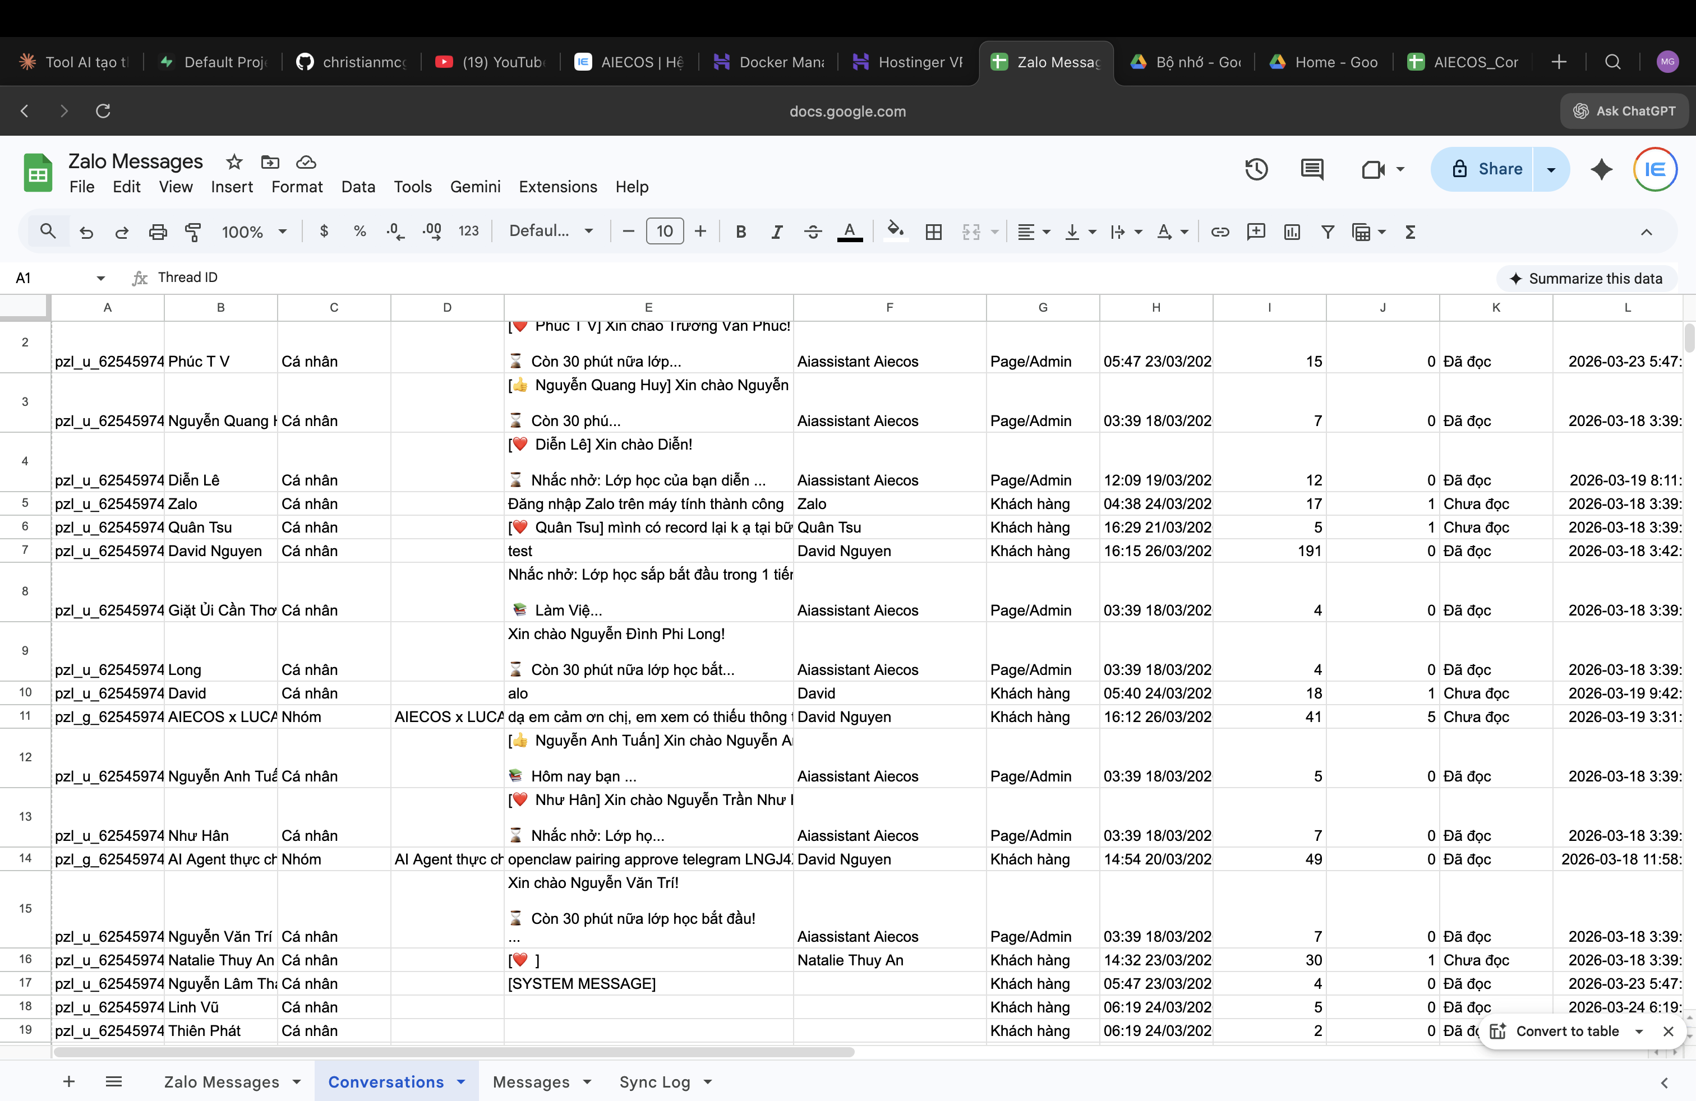Click the undo arrow in toolbar

86,232
